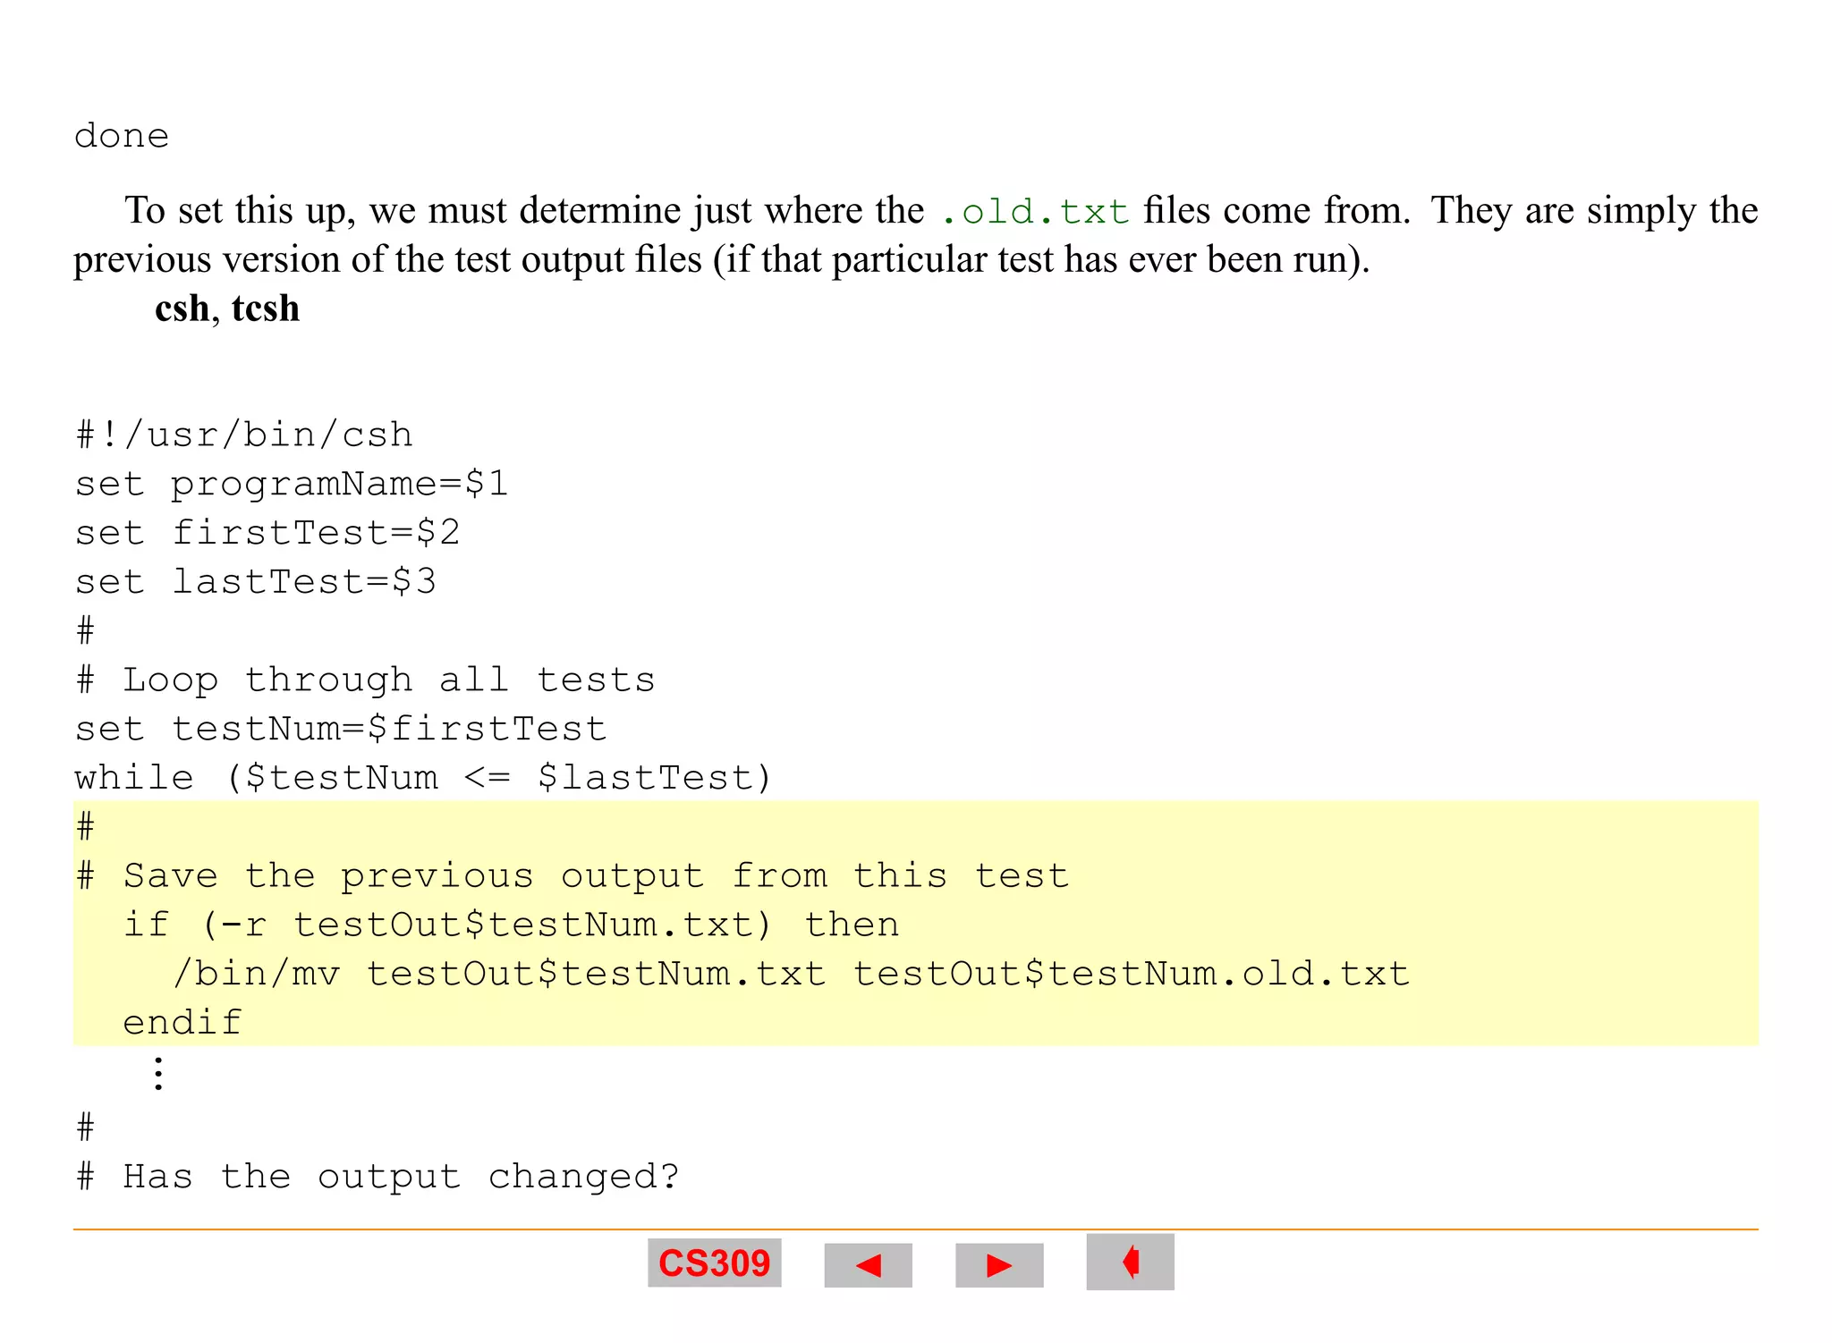Go to the previous slide arrow

click(868, 1265)
